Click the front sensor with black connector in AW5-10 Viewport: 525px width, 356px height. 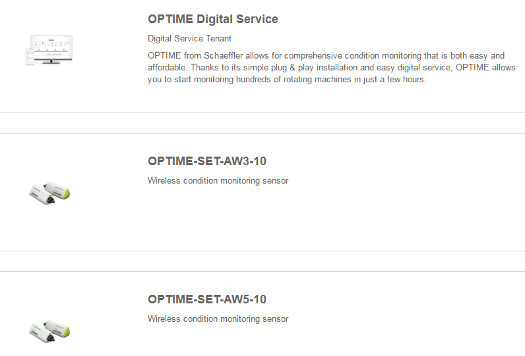[x=42, y=334]
